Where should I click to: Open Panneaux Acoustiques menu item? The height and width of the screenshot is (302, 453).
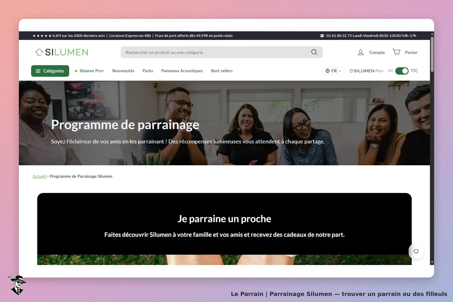click(x=182, y=71)
